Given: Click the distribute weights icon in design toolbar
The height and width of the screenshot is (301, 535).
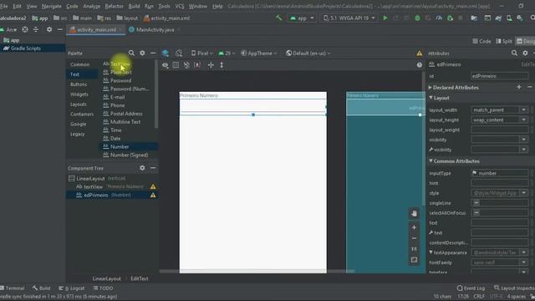Looking at the screenshot, I should pyautogui.click(x=197, y=65).
